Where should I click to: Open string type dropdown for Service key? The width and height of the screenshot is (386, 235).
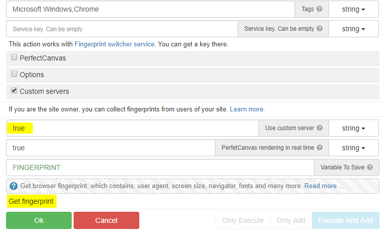tap(353, 29)
